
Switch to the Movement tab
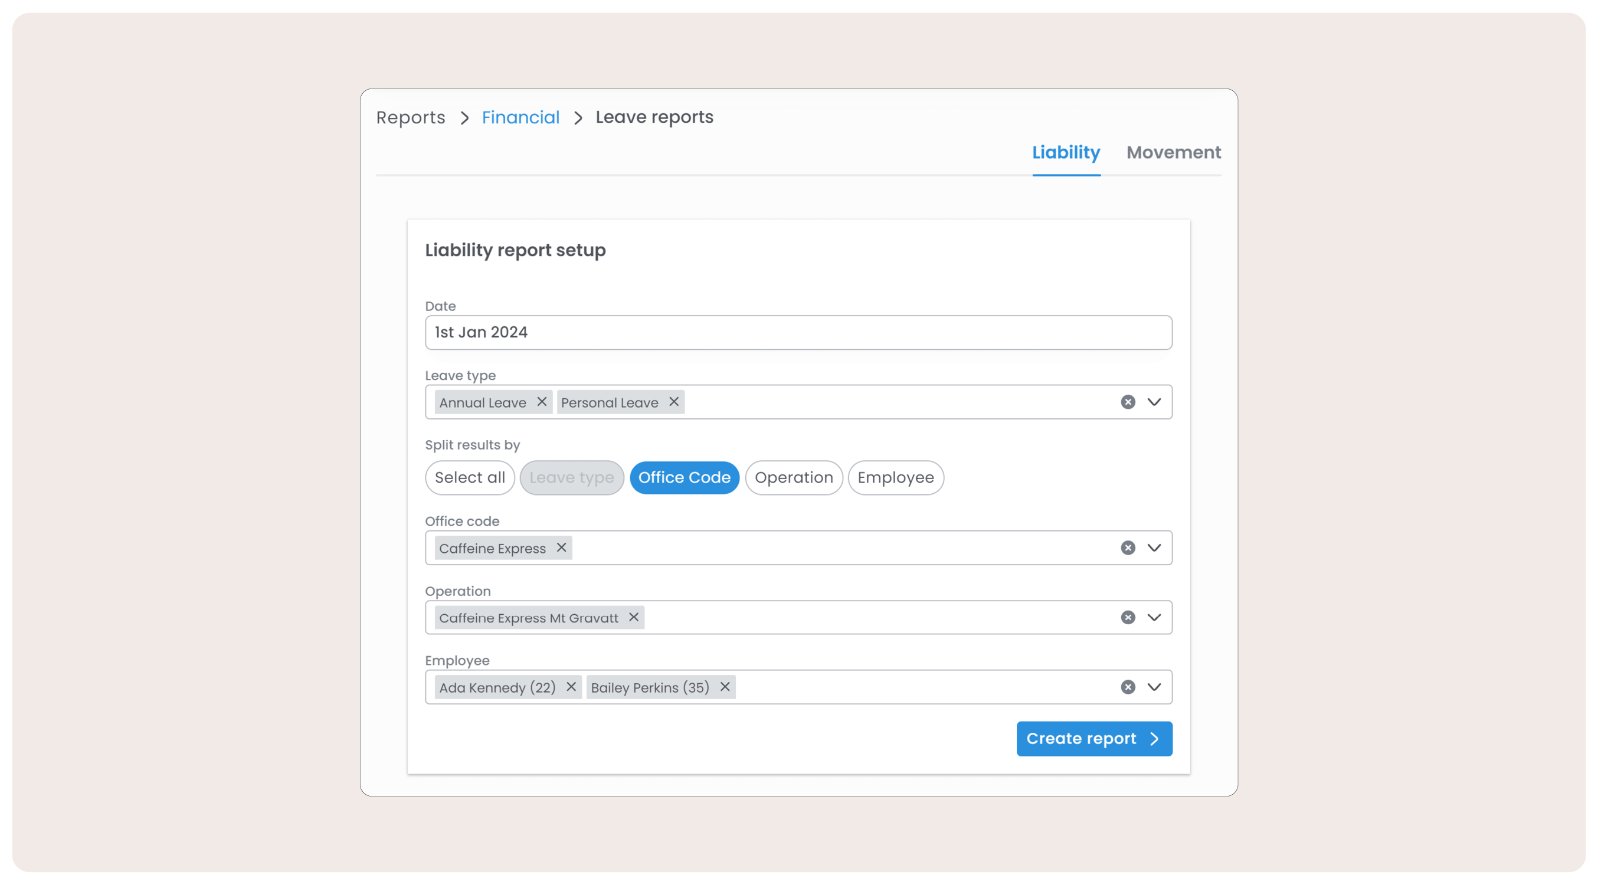coord(1173,153)
